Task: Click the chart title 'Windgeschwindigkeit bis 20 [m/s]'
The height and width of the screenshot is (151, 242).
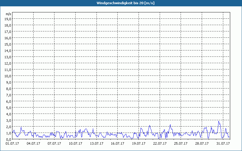Action: (126, 3)
